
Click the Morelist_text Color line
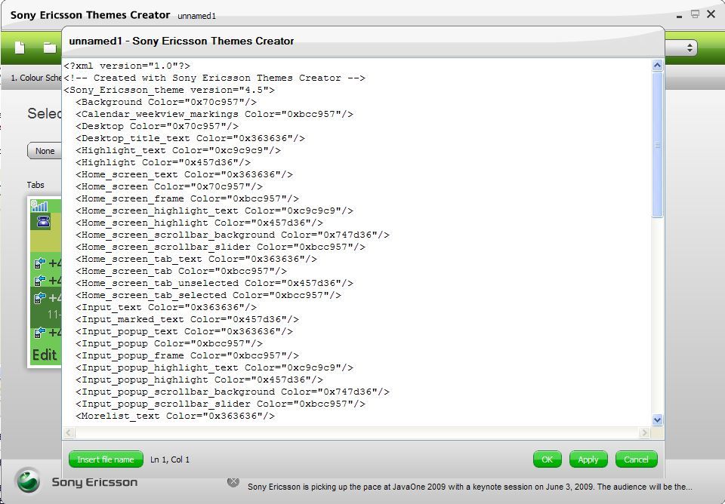tap(175, 416)
